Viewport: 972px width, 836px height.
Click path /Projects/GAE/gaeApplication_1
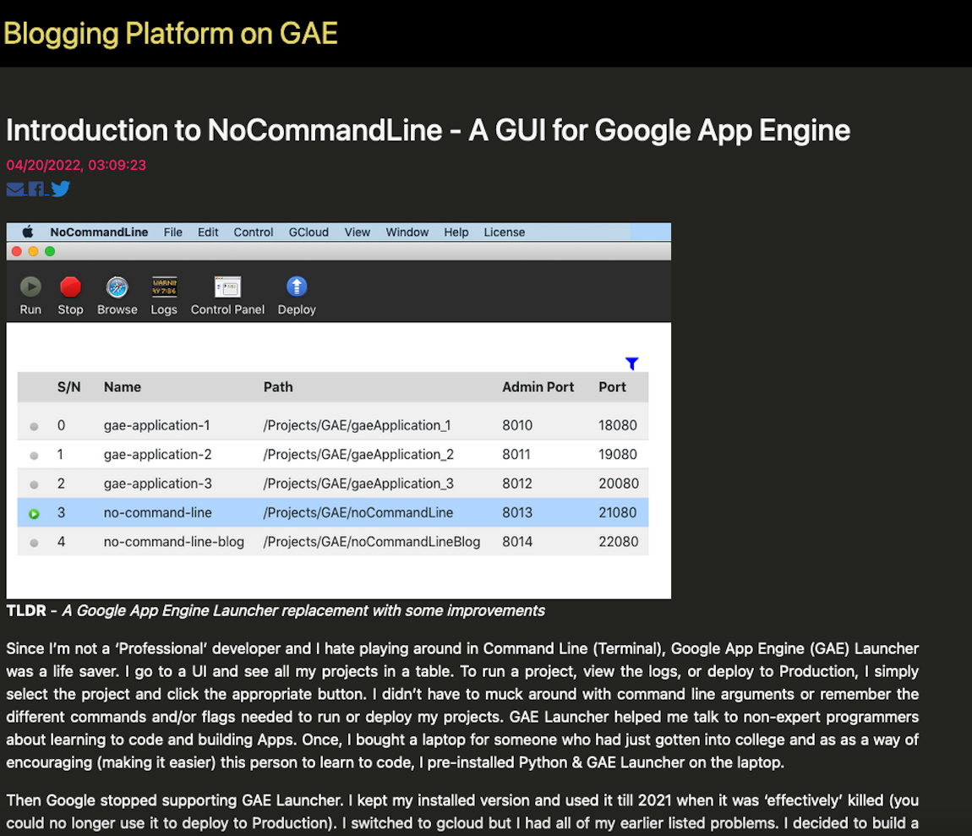point(357,425)
